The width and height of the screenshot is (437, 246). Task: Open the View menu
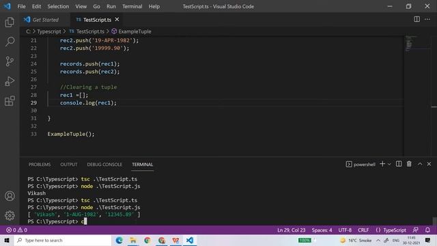(x=81, y=6)
